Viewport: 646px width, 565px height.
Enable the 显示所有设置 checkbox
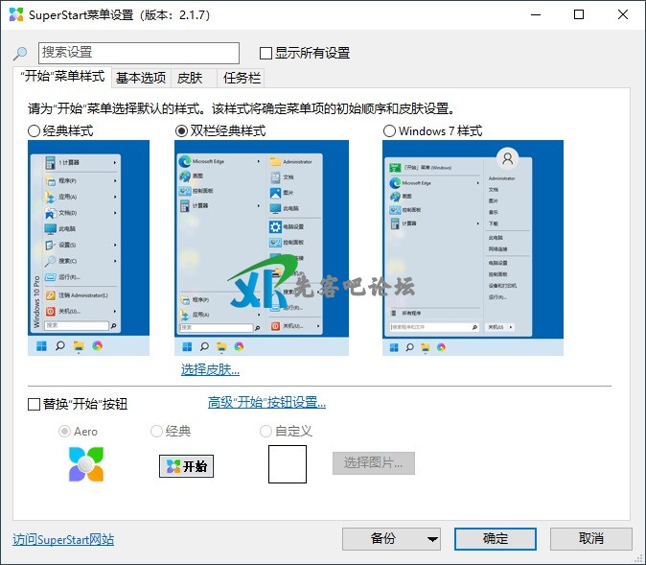[x=266, y=54]
